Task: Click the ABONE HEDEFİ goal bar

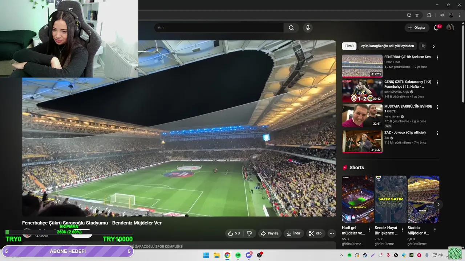Action: tap(68, 251)
